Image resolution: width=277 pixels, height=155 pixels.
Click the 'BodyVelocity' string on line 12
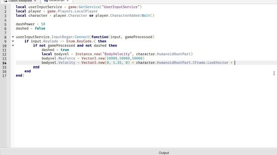(x=117, y=54)
